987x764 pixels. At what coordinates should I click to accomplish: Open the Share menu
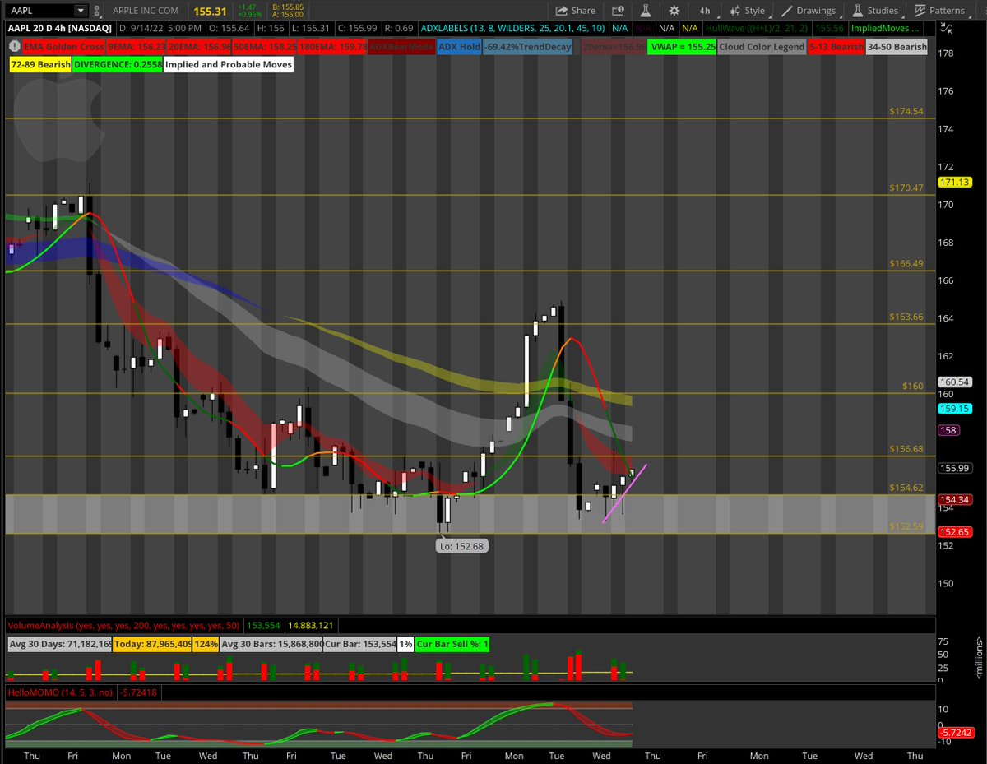coord(575,11)
